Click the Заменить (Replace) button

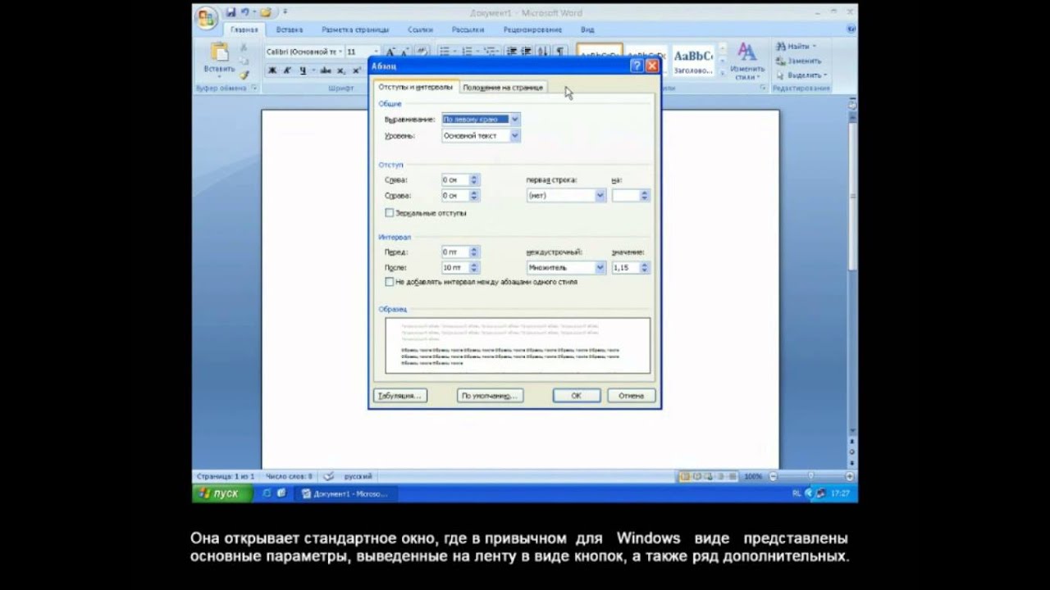coord(799,61)
